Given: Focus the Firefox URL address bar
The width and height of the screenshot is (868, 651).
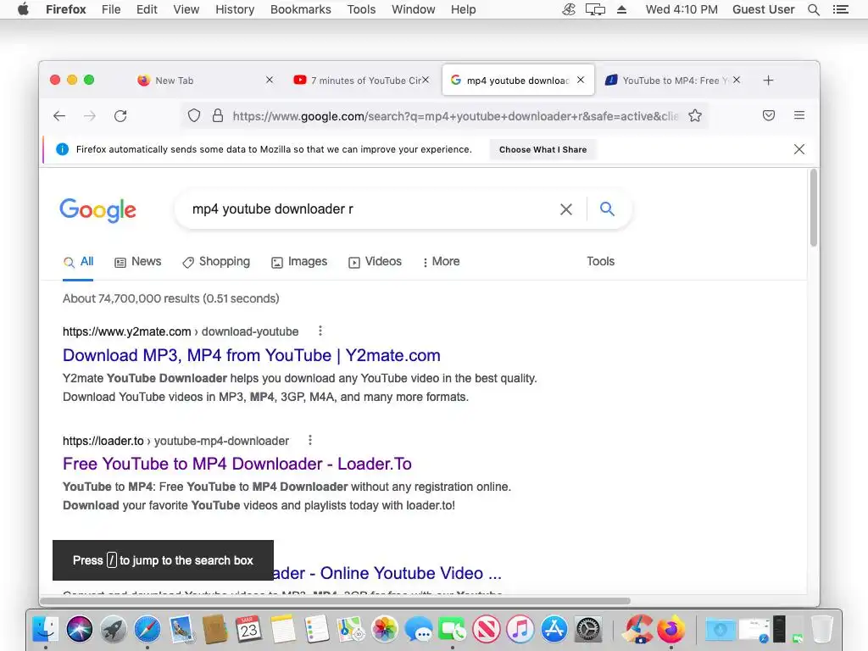Looking at the screenshot, I should [x=455, y=115].
